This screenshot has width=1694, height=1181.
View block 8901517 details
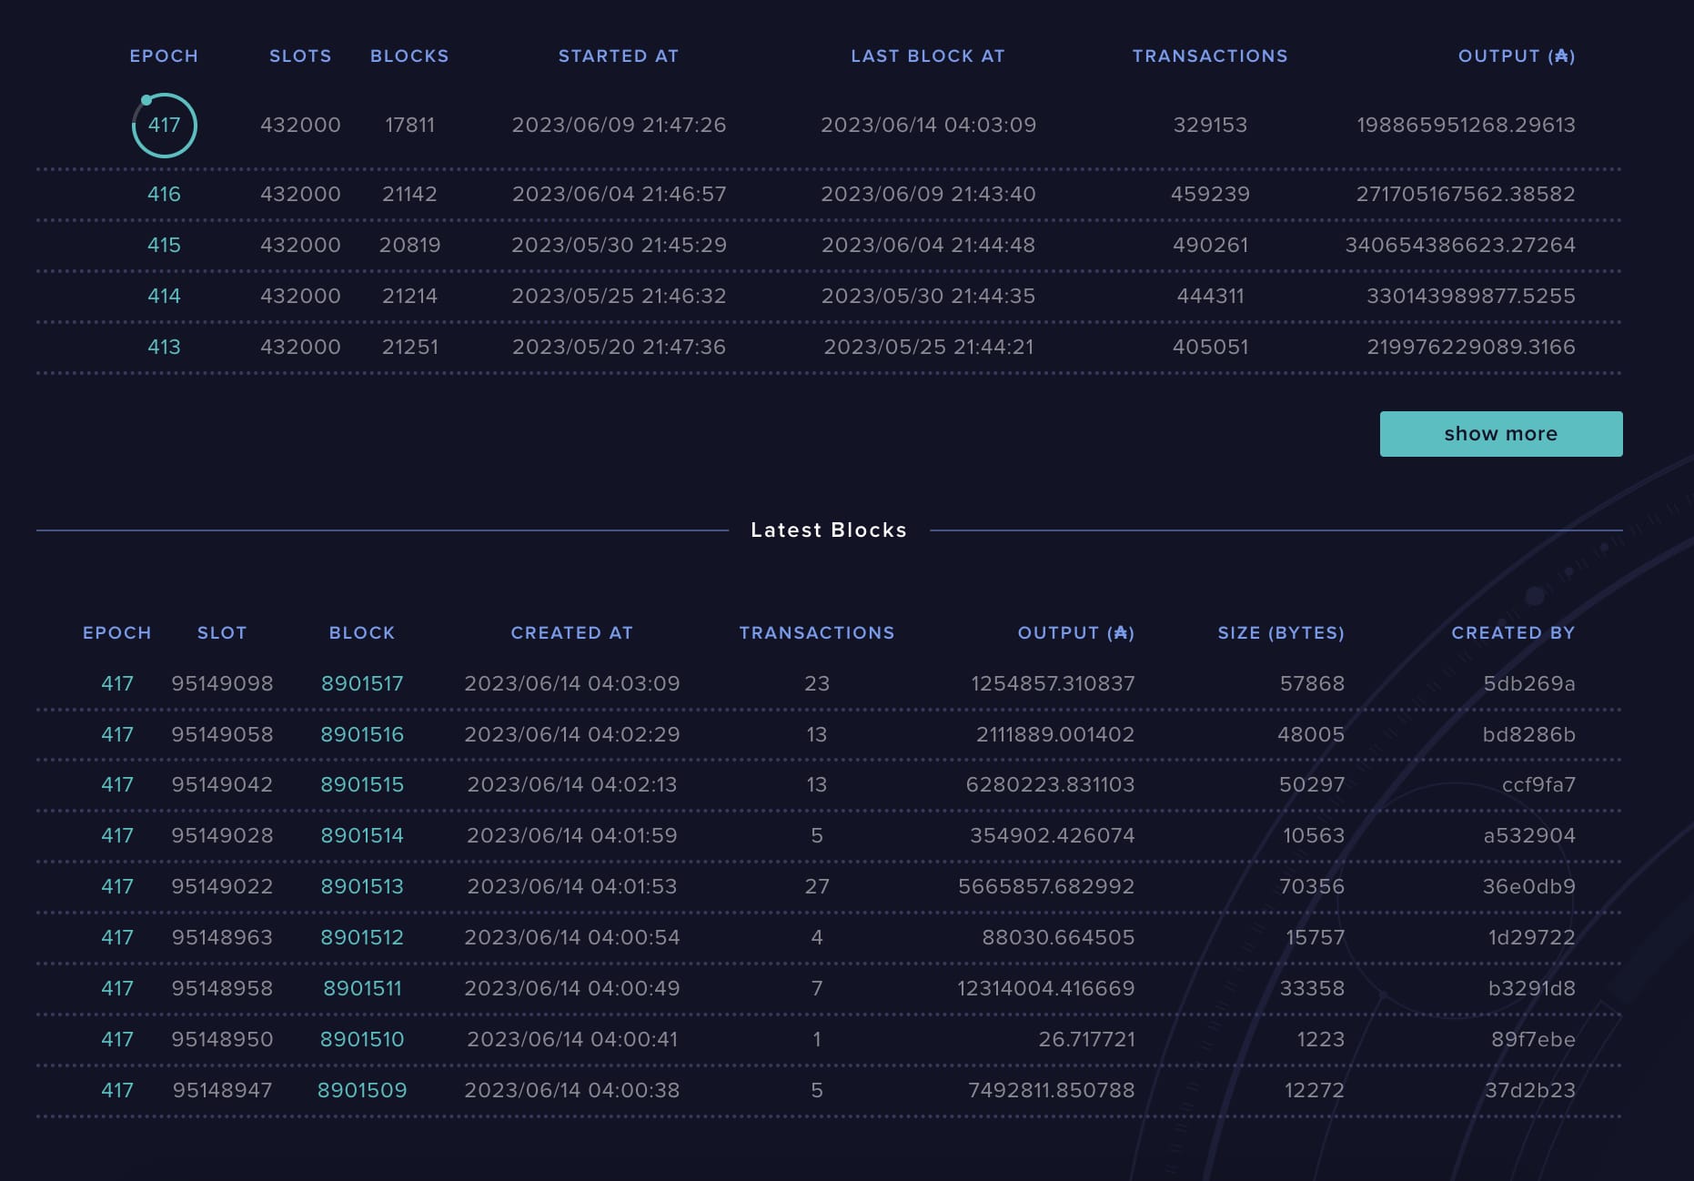[x=363, y=683]
